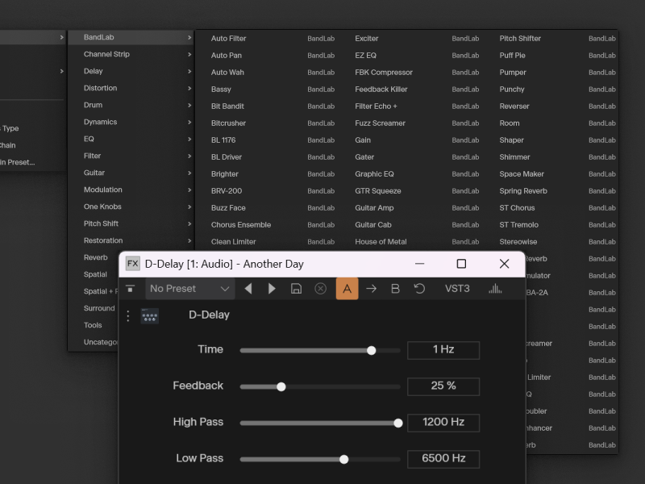Click the previous preset arrow
This screenshot has width=645, height=484.
pyautogui.click(x=248, y=289)
